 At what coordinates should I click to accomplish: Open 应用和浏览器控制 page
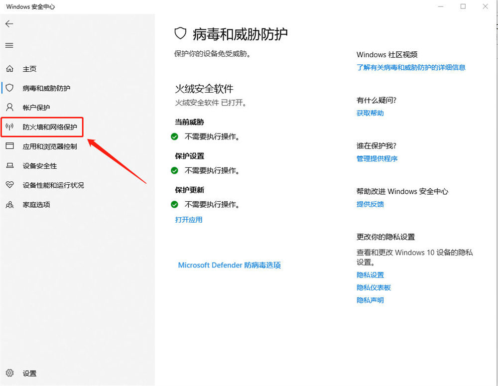coord(50,146)
